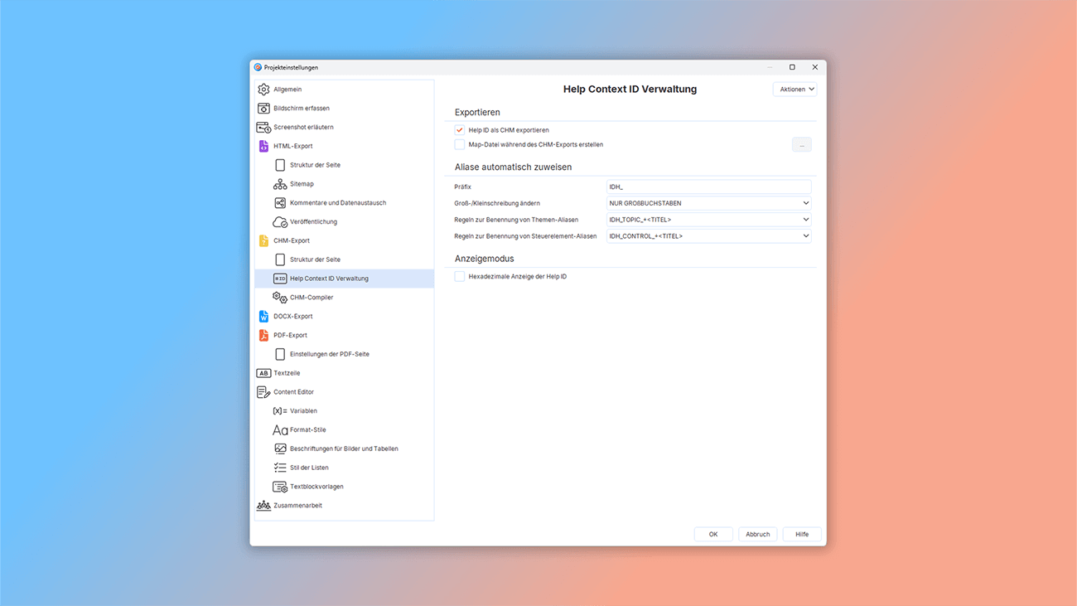
Task: Click the Abbruch button
Action: click(757, 535)
